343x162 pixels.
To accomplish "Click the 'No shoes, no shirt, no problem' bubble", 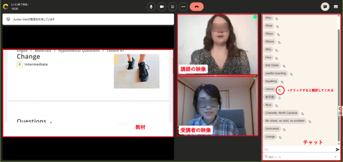I will point(285,121).
